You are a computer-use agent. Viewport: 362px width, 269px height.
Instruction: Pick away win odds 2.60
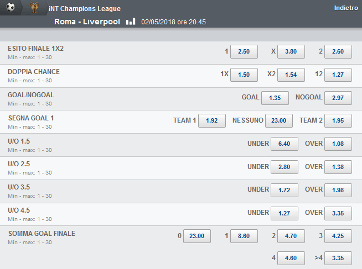point(338,51)
